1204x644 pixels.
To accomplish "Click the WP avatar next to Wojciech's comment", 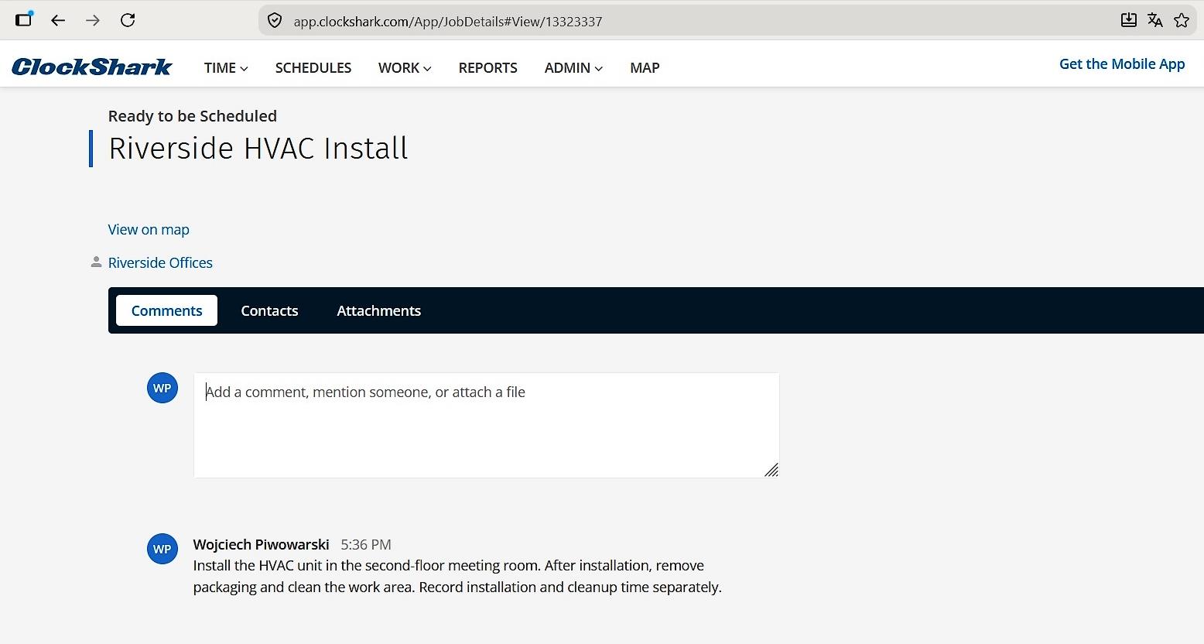I will click(x=162, y=549).
